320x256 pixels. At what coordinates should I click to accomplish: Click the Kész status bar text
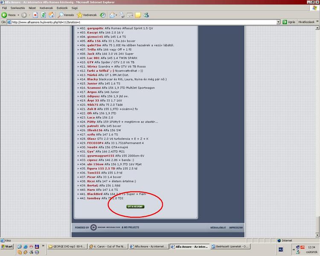click(x=8, y=241)
